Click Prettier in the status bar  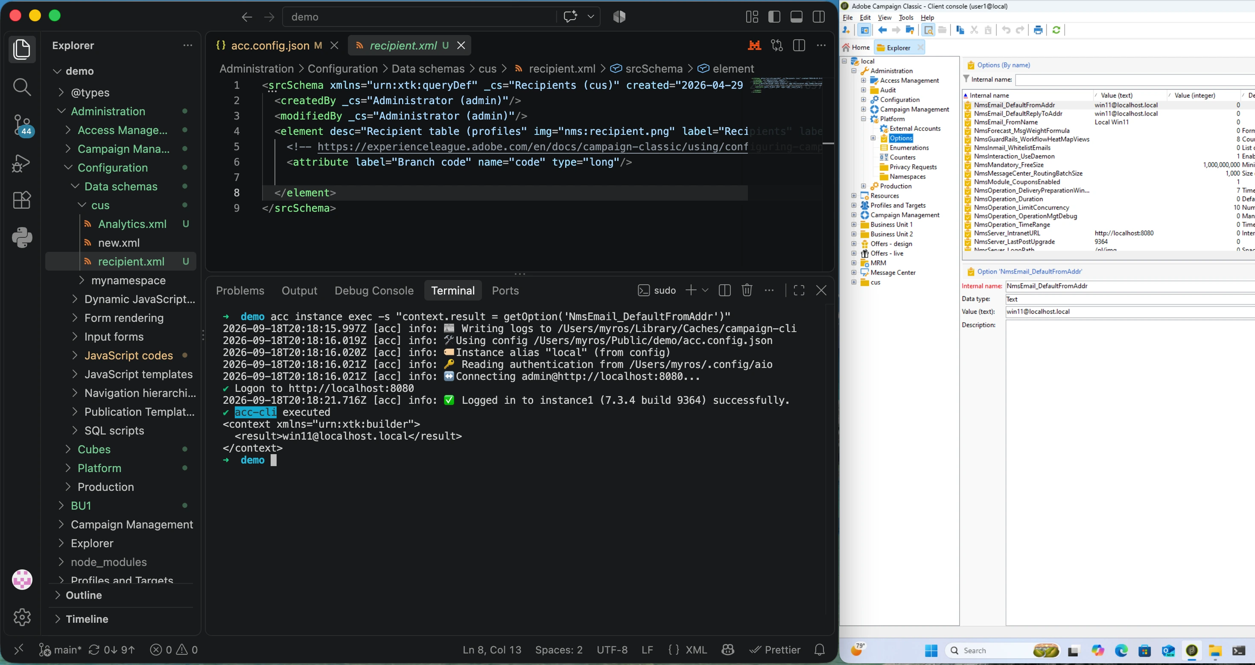(x=775, y=649)
